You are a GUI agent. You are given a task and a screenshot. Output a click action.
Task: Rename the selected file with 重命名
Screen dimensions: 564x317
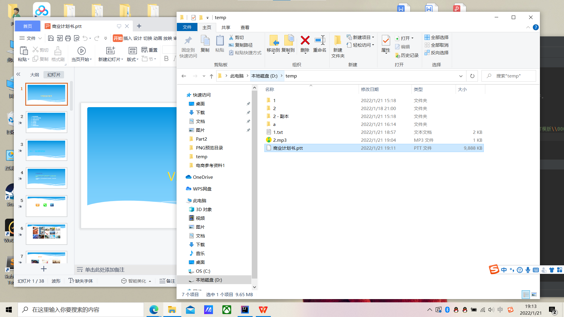tap(320, 45)
